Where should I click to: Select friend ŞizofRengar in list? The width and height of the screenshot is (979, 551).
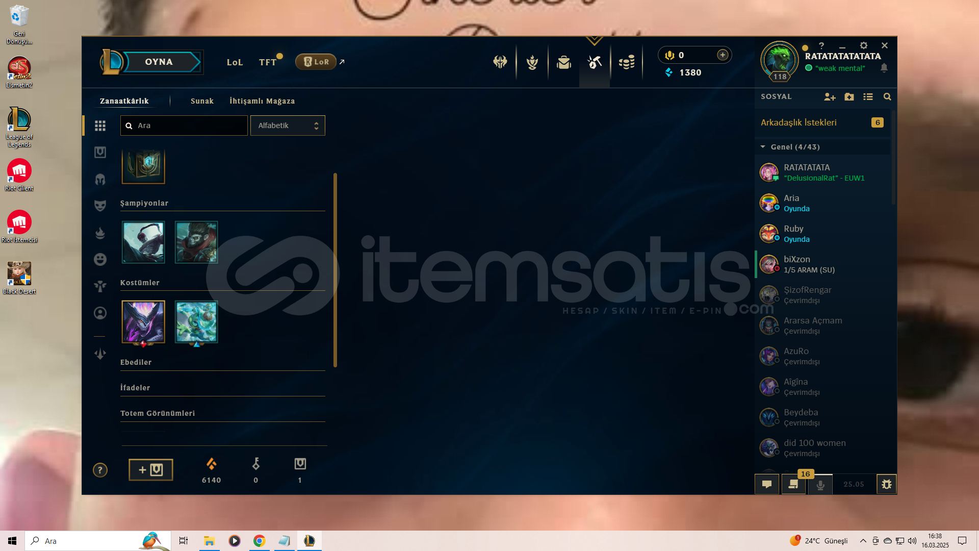823,295
